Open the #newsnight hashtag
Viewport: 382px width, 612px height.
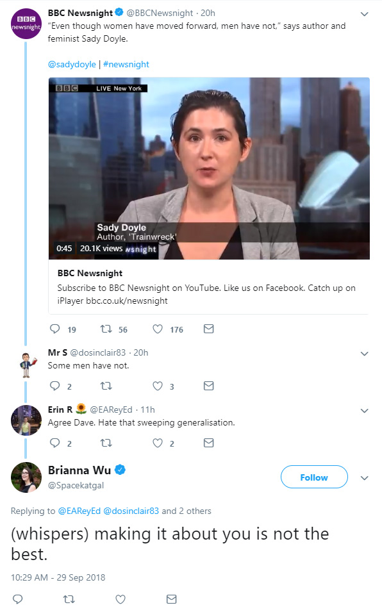click(126, 64)
